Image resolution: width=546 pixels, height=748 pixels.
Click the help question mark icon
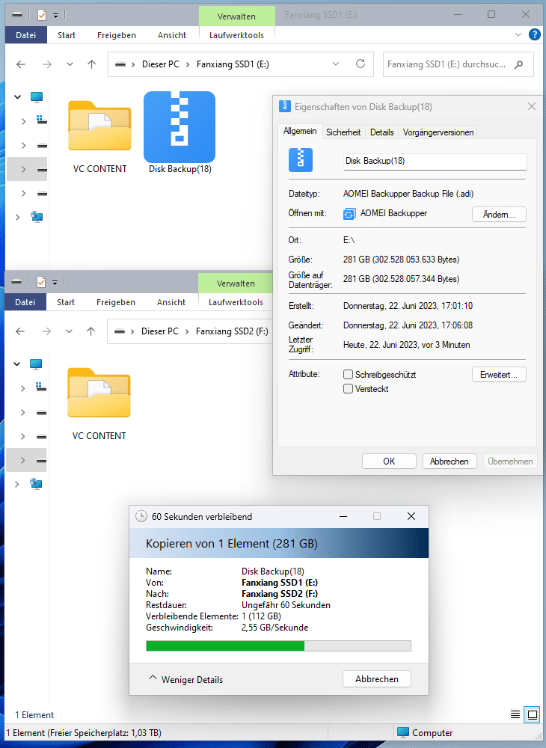tap(535, 35)
